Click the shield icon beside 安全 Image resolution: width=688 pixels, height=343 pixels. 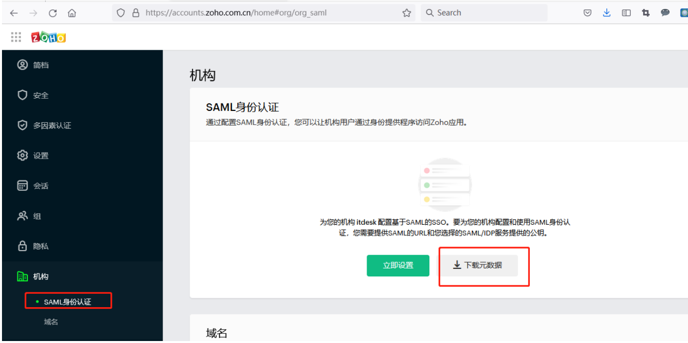[22, 95]
